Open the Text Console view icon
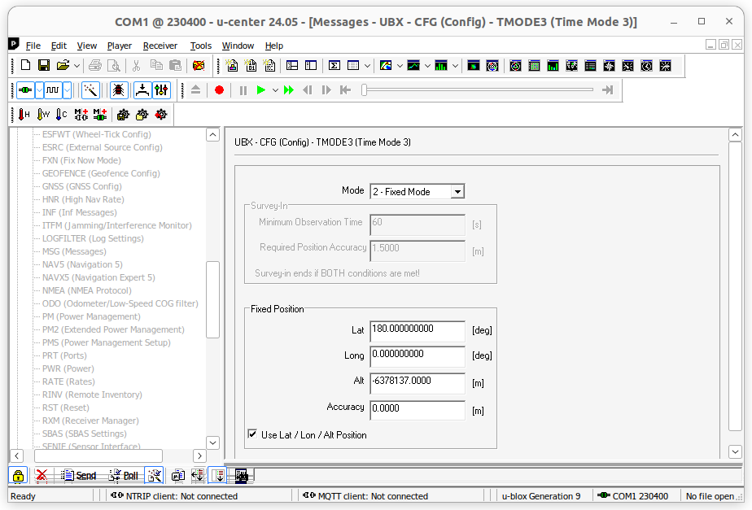752x510 pixels. tap(232, 65)
